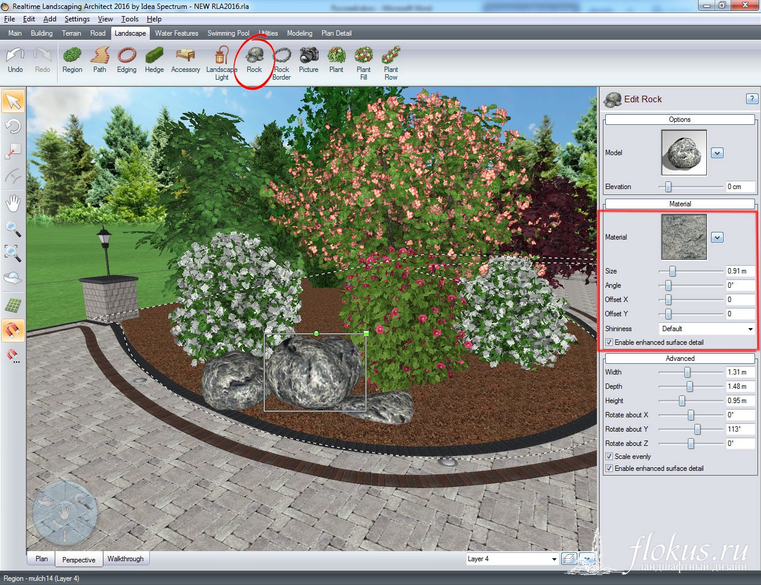The image size is (761, 585).
Task: Select the Plant Row tool
Action: click(391, 64)
